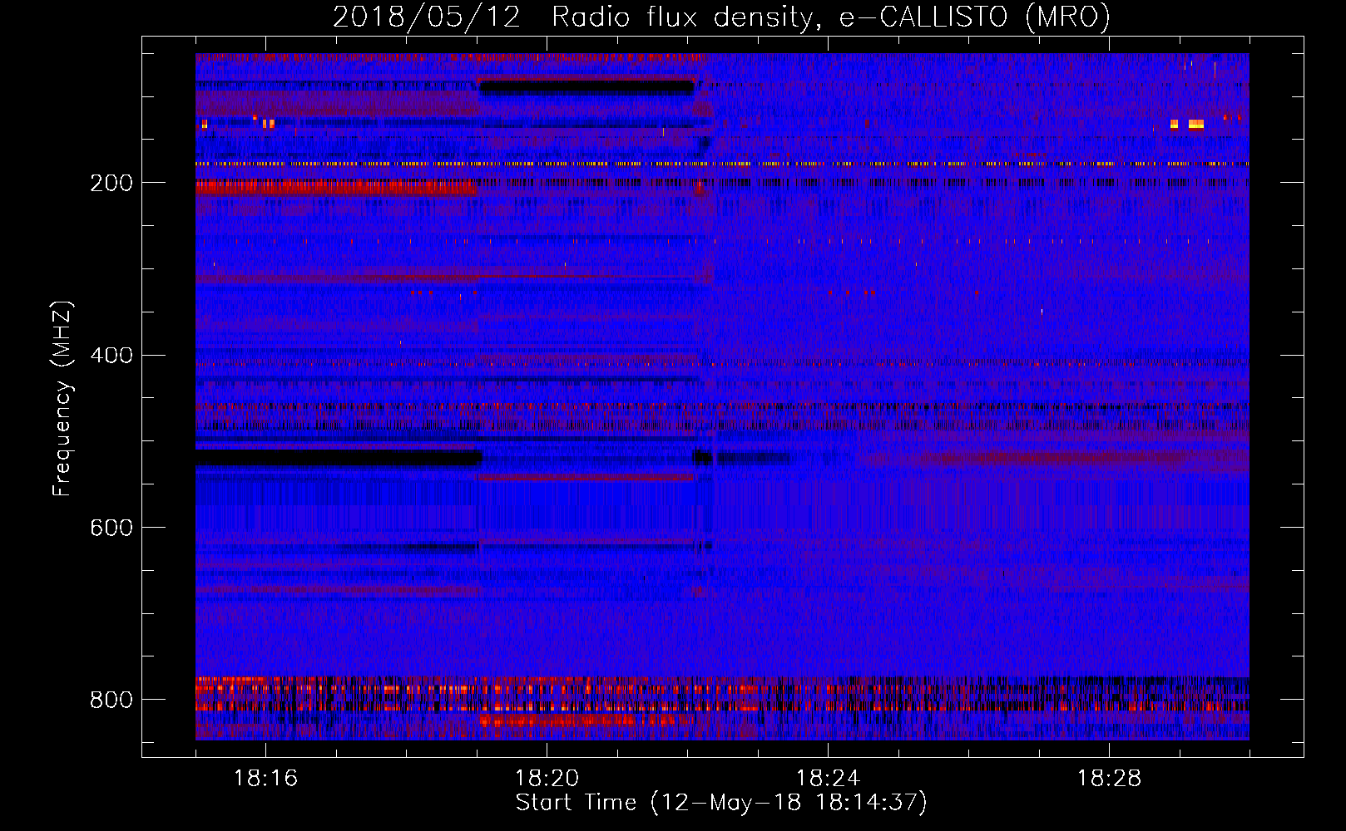Click the 'Start Time (12-May-18 18:14:37)' axis label
This screenshot has width=1346, height=831.
pos(721,803)
